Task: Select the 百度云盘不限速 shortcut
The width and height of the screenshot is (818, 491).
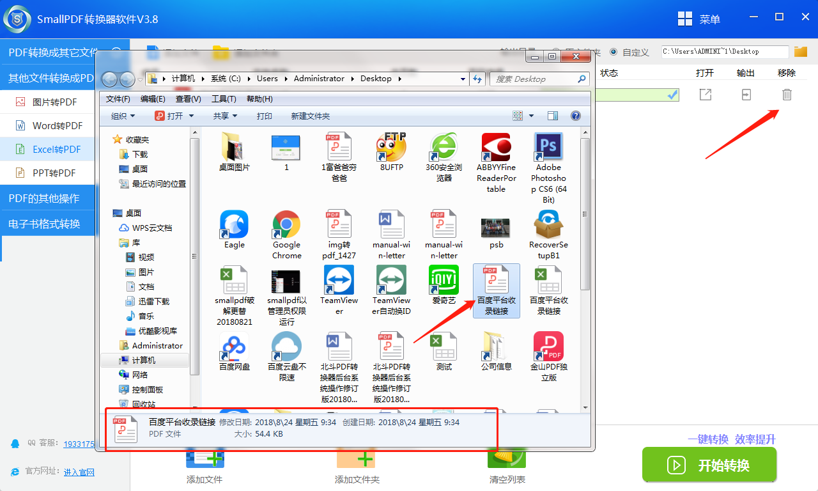Action: (286, 346)
